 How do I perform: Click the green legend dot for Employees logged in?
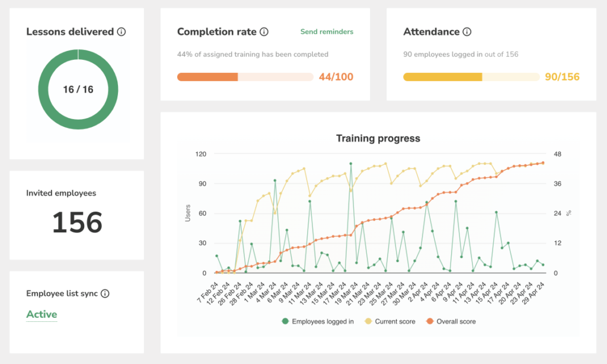(x=285, y=321)
